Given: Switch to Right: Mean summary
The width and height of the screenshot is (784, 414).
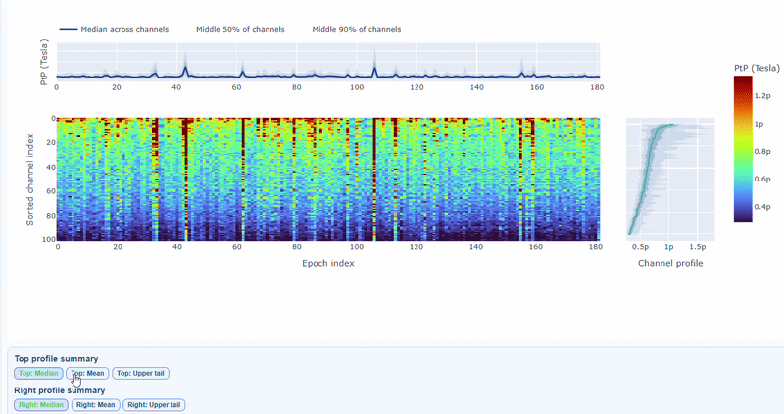Looking at the screenshot, I should coord(94,404).
